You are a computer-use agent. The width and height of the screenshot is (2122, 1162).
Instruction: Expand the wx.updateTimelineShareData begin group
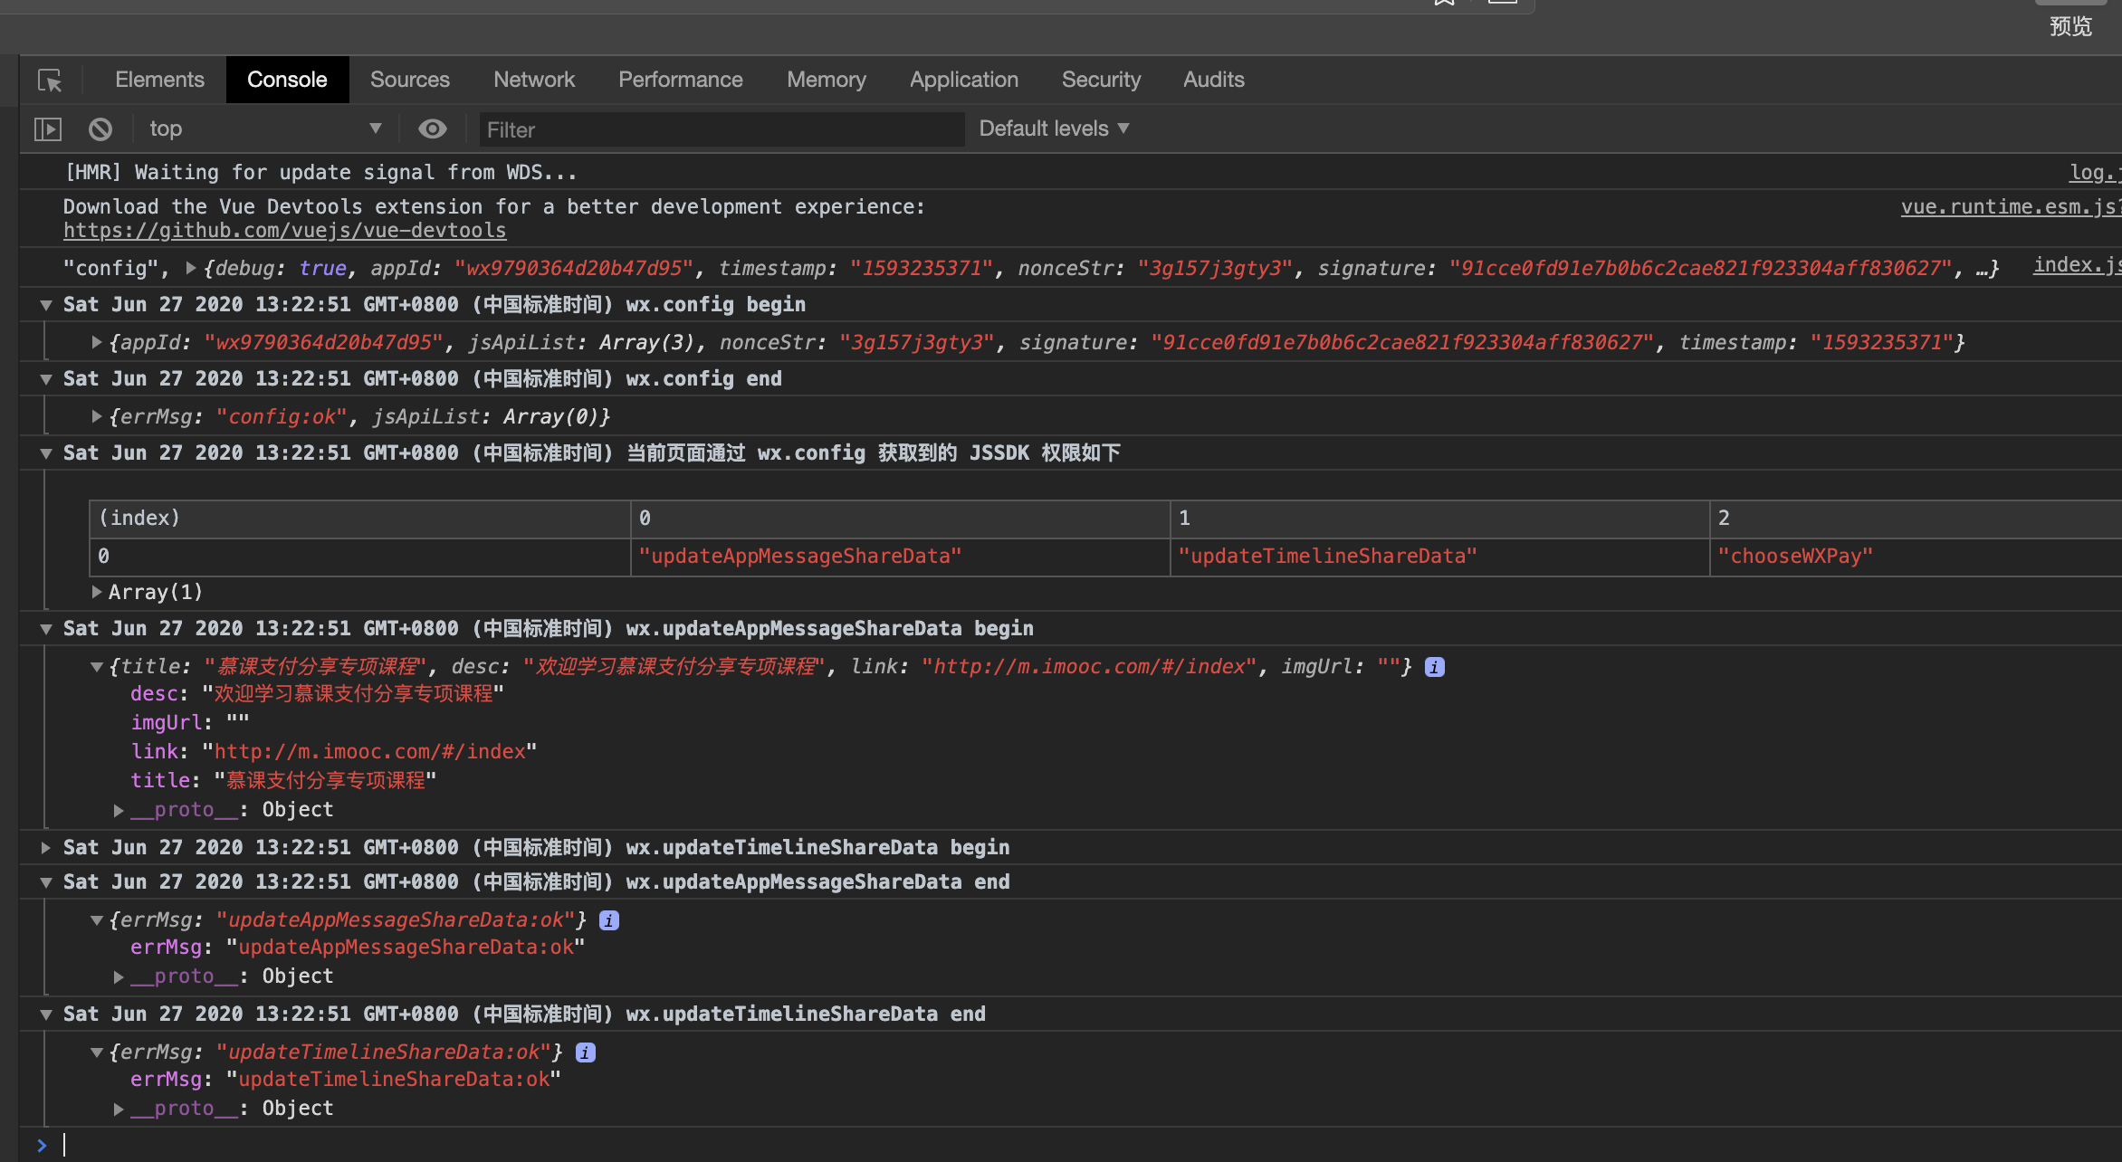click(45, 848)
